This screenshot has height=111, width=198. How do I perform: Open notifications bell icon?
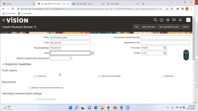180,20
